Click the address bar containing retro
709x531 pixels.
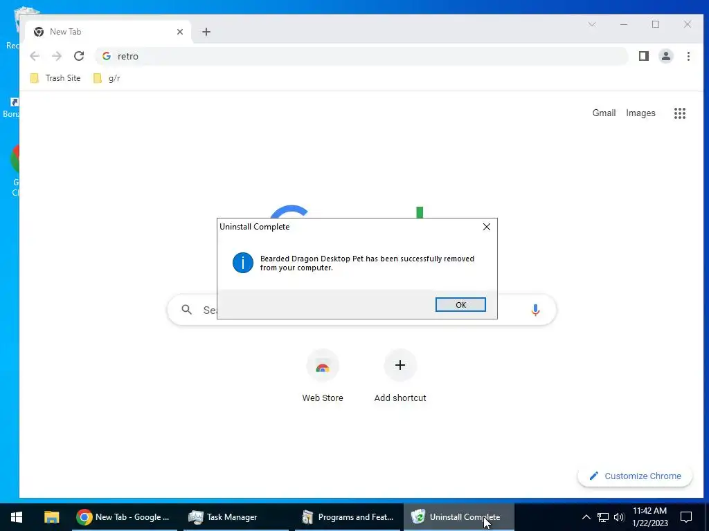point(361,56)
